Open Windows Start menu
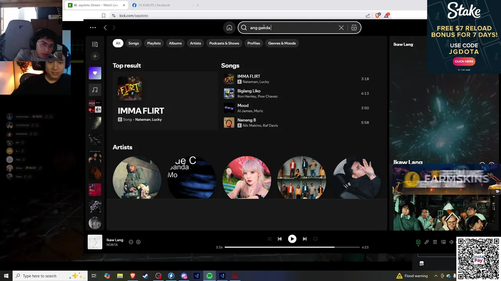This screenshot has height=281, width=501. (6, 276)
